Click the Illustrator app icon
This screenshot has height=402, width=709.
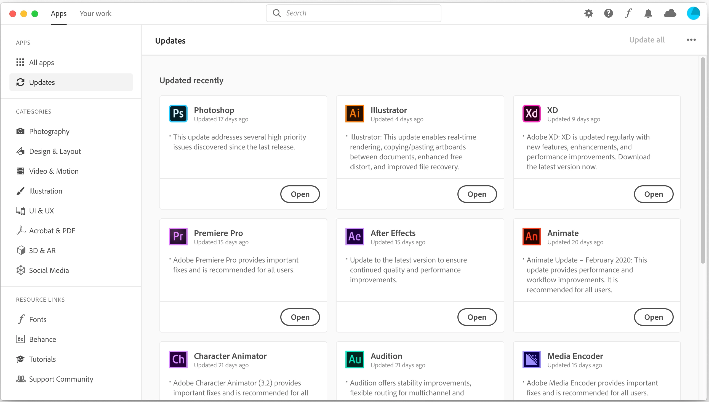[x=355, y=114]
